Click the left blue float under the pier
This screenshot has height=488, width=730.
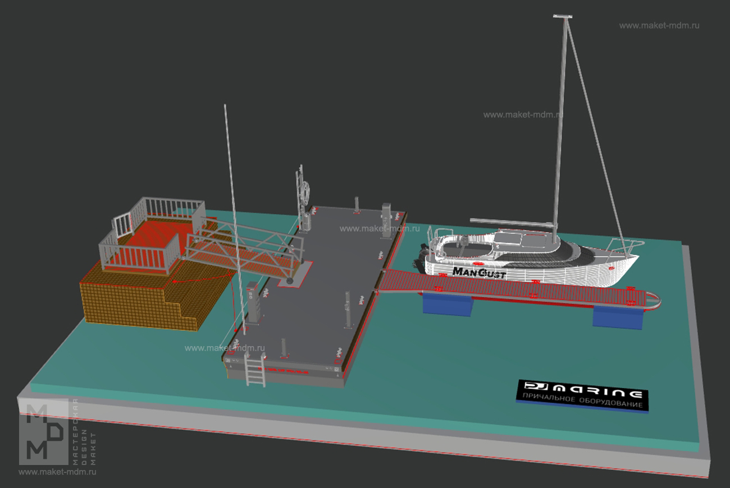(x=447, y=305)
